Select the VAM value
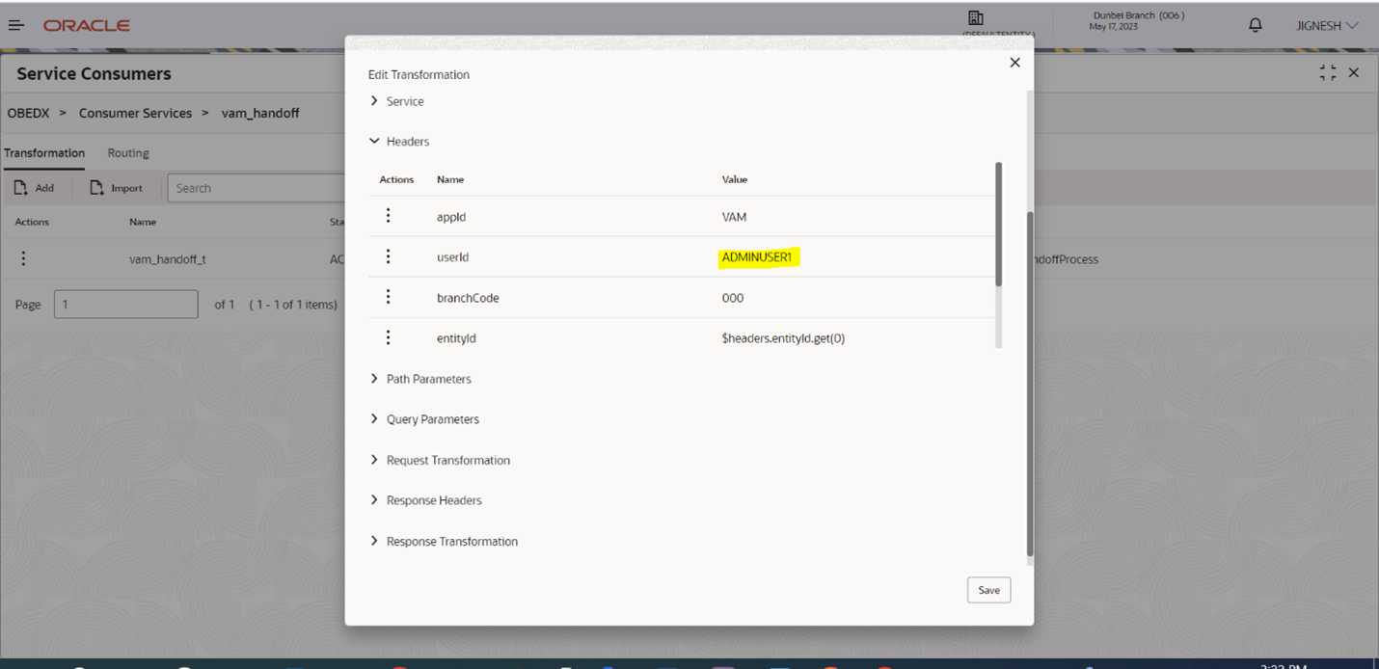1379x669 pixels. (x=735, y=217)
